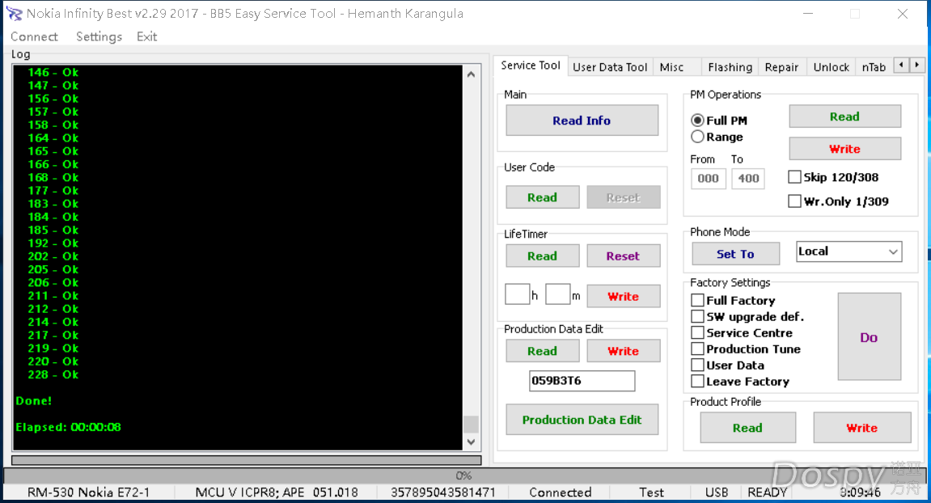
Task: Check the User Data option
Action: tap(698, 366)
